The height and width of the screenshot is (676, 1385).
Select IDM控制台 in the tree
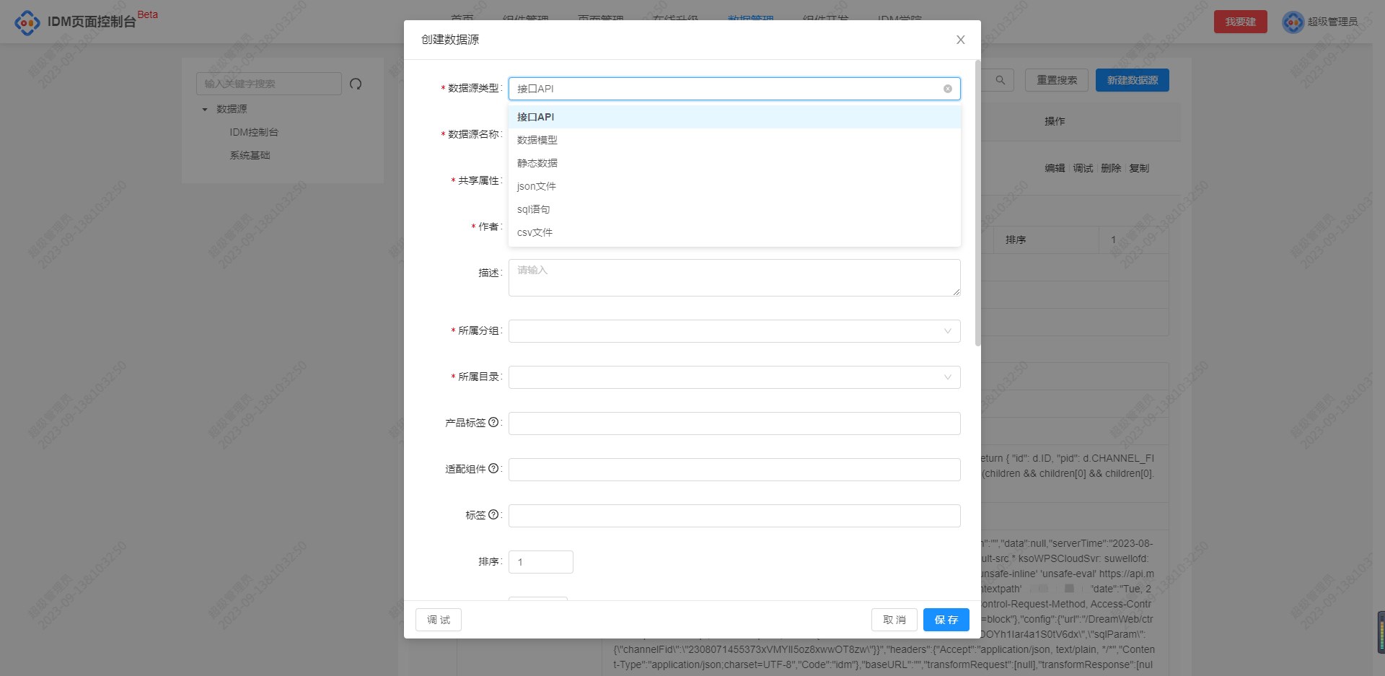coord(254,132)
